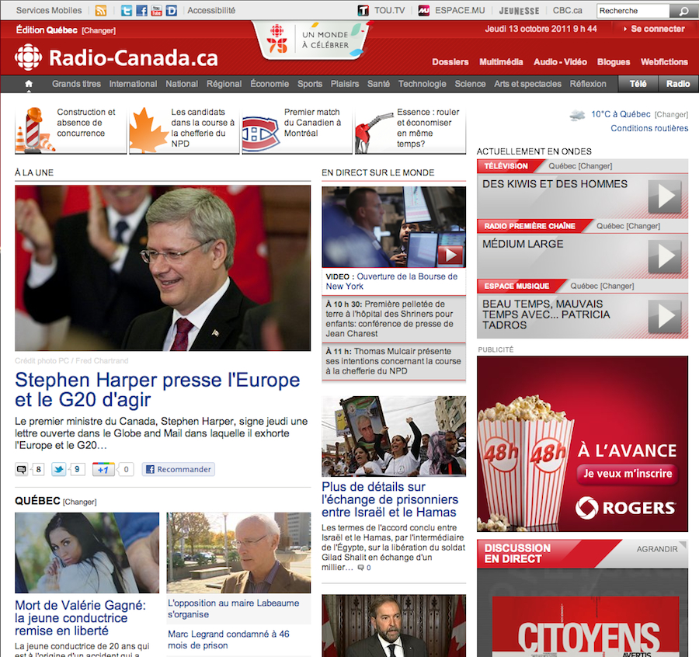Open the Valérie Gagné article headline
Screen dimensions: 699x657
(x=80, y=618)
